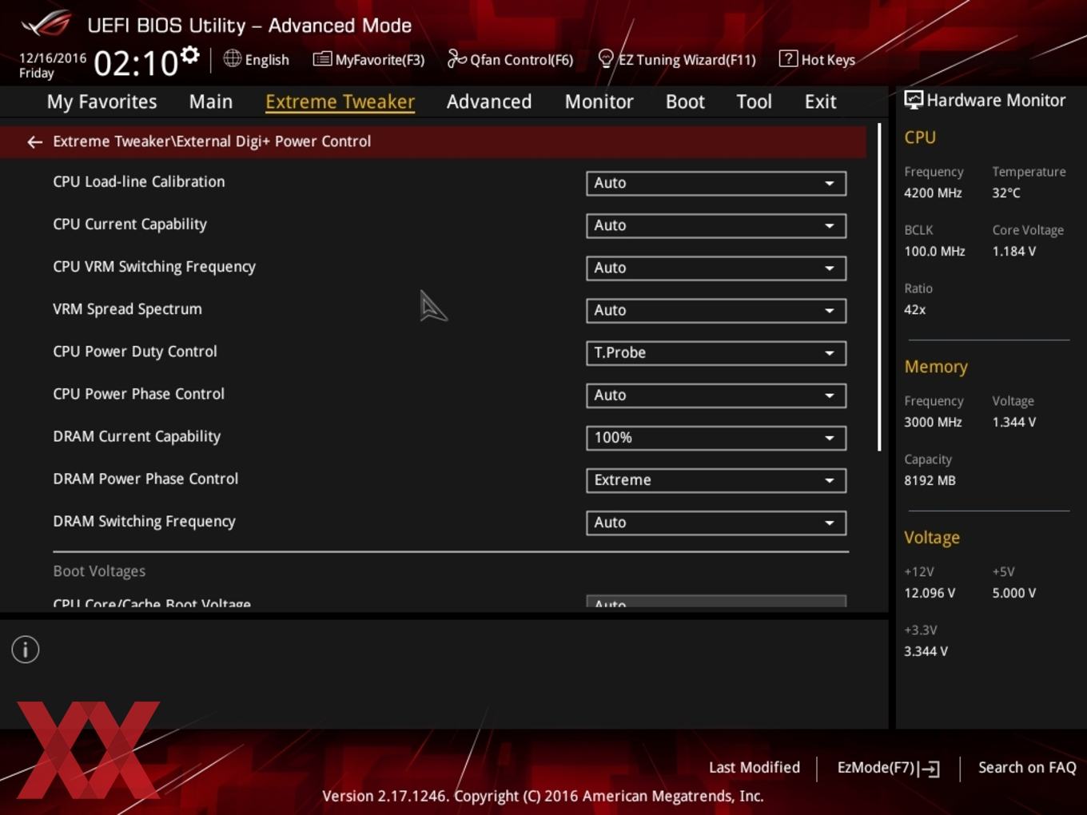Open CPU Load-line Calibration dropdown
Screen dimensions: 1087x815
coord(716,183)
